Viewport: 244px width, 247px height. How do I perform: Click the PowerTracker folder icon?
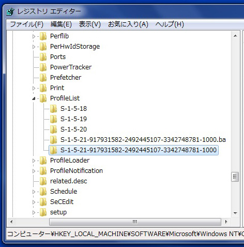[x=43, y=67]
